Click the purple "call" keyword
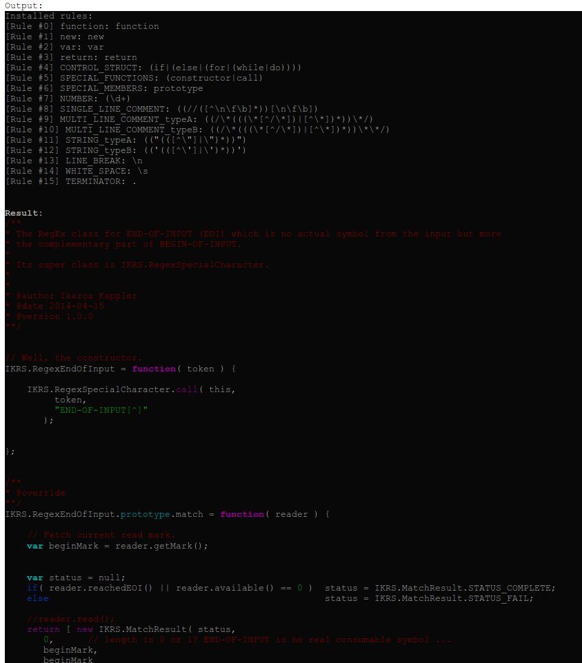 [x=186, y=389]
